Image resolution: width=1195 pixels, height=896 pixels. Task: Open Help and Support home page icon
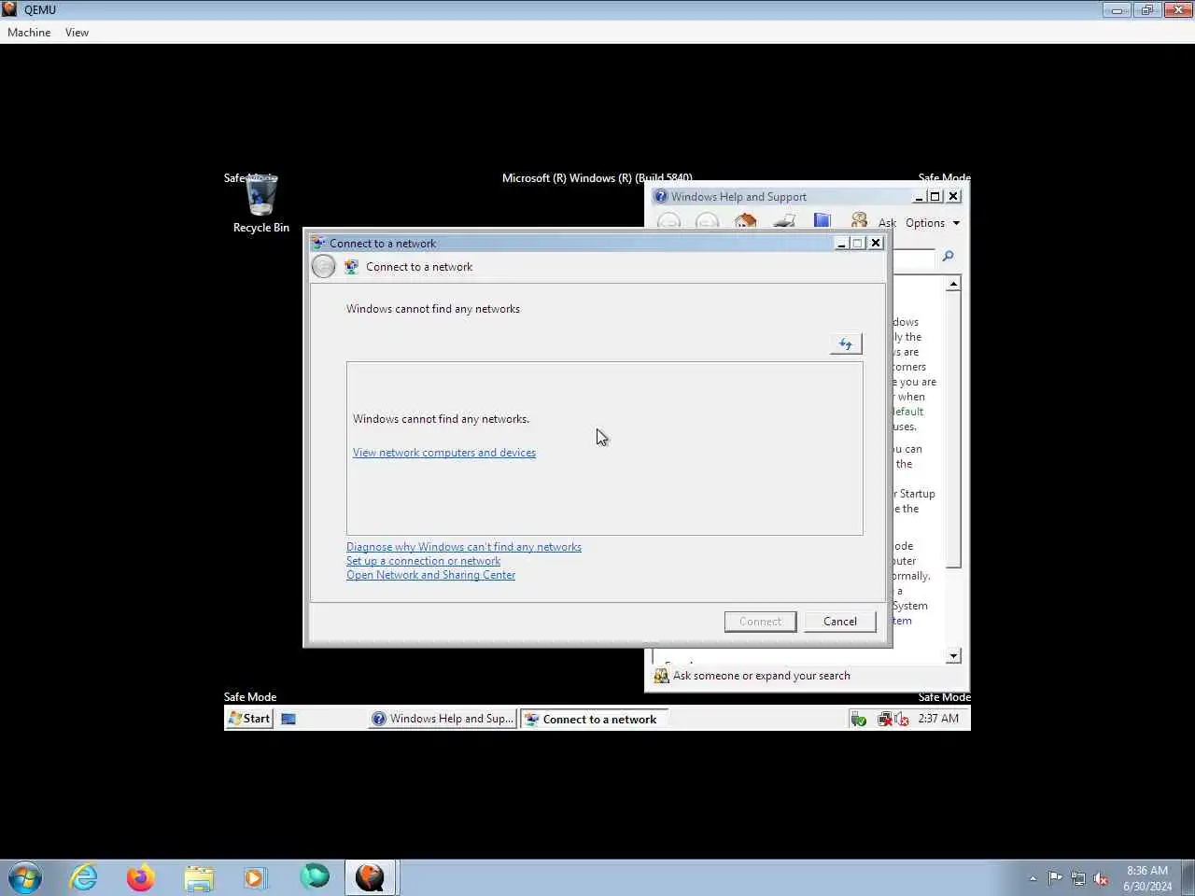pyautogui.click(x=745, y=222)
